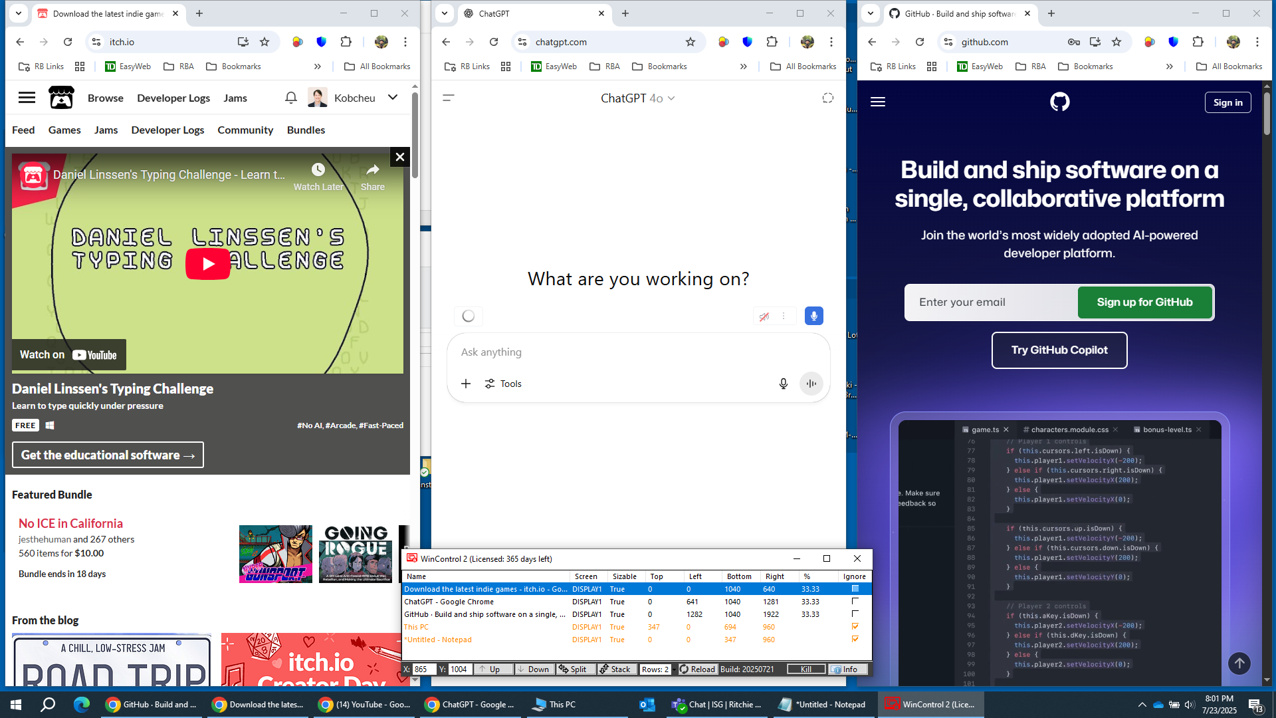Click the dictate microphone icon in ChatGPT composer
1276x718 pixels.
point(784,384)
